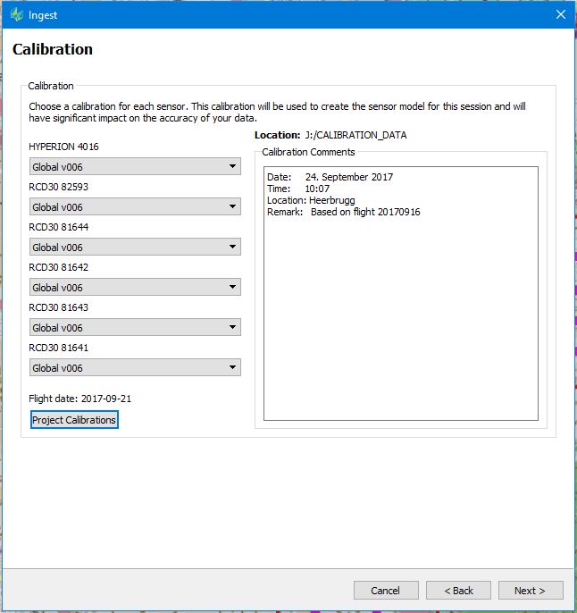This screenshot has height=613, width=577.
Task: Click the bold Calibration page heading
Action: 53,49
